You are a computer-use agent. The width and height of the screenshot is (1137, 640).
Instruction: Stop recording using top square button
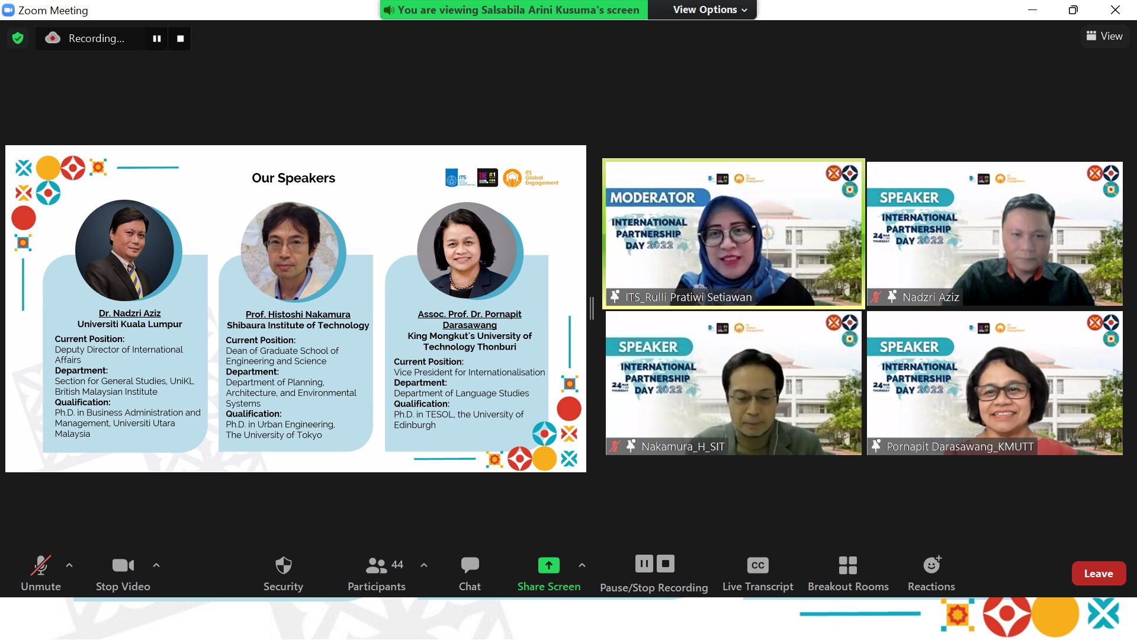pos(181,39)
